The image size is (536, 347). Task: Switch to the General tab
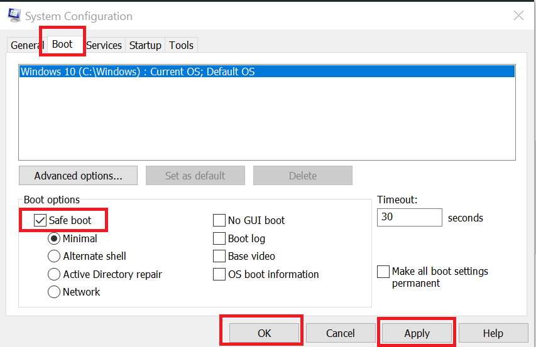(x=26, y=45)
